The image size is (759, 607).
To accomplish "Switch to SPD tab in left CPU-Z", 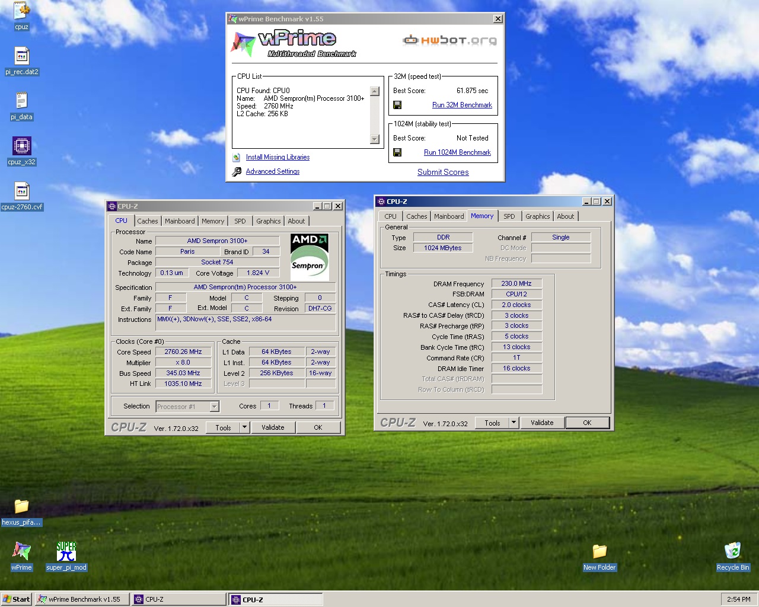I will pyautogui.click(x=240, y=221).
